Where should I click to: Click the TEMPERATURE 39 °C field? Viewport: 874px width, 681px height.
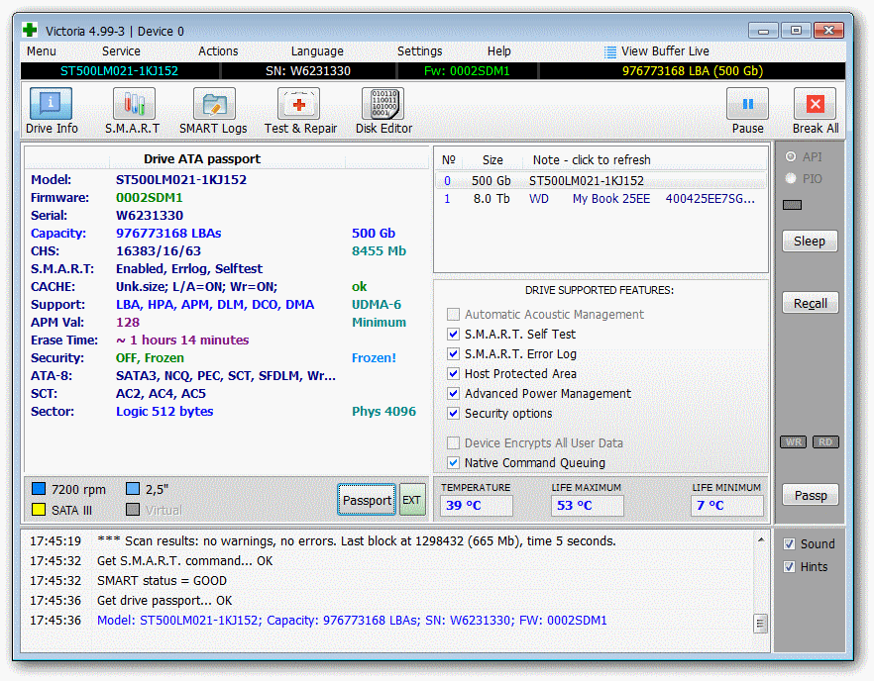pyautogui.click(x=476, y=506)
